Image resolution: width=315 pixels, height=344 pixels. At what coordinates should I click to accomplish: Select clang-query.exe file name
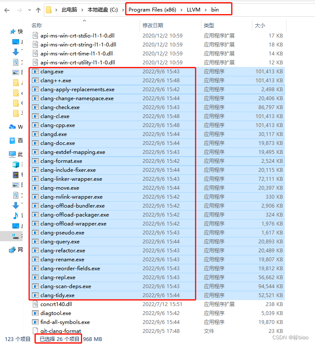pyautogui.click(x=60, y=242)
